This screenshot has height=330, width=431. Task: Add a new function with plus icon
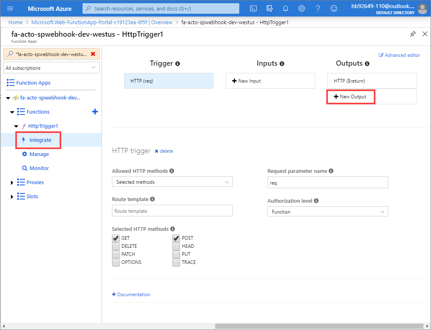click(x=95, y=112)
